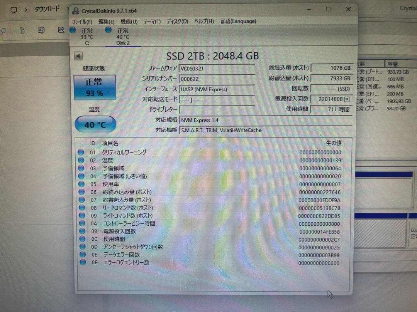
Task: Click the previous disk arrow button
Action: (x=78, y=56)
